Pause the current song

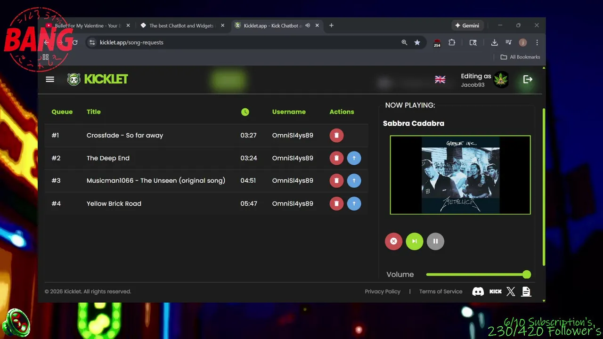point(435,242)
